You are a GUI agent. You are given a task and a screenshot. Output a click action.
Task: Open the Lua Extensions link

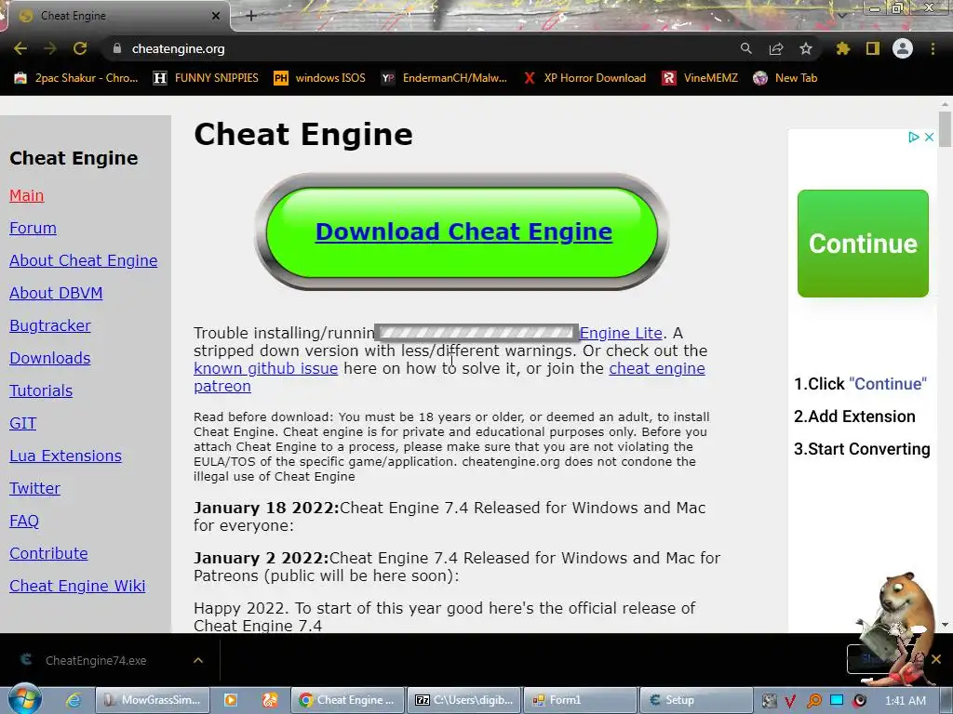click(x=66, y=456)
